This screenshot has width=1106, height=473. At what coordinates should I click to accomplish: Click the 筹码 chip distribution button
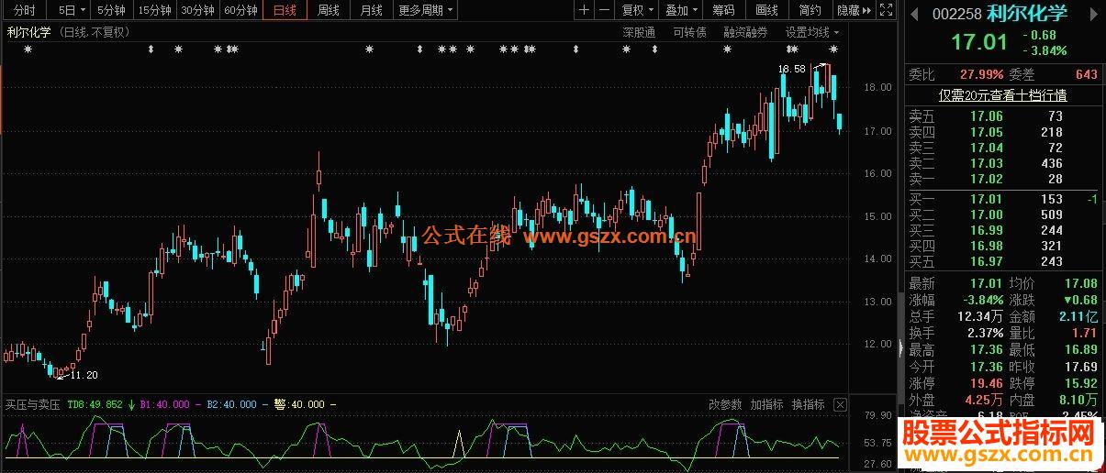tap(724, 11)
